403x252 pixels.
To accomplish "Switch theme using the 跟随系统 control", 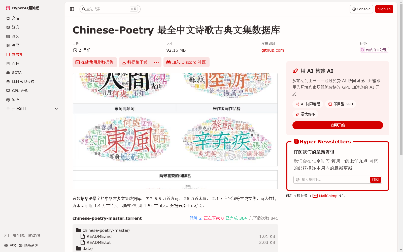I will (x=28, y=245).
